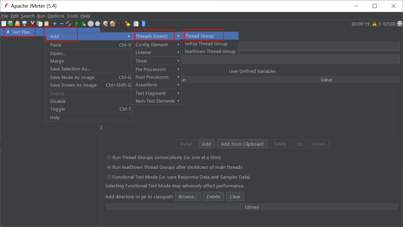Expand Post Processors submenu

pyautogui.click(x=156, y=77)
